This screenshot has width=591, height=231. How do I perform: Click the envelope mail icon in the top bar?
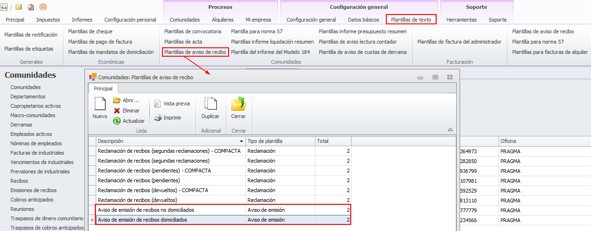19,7
